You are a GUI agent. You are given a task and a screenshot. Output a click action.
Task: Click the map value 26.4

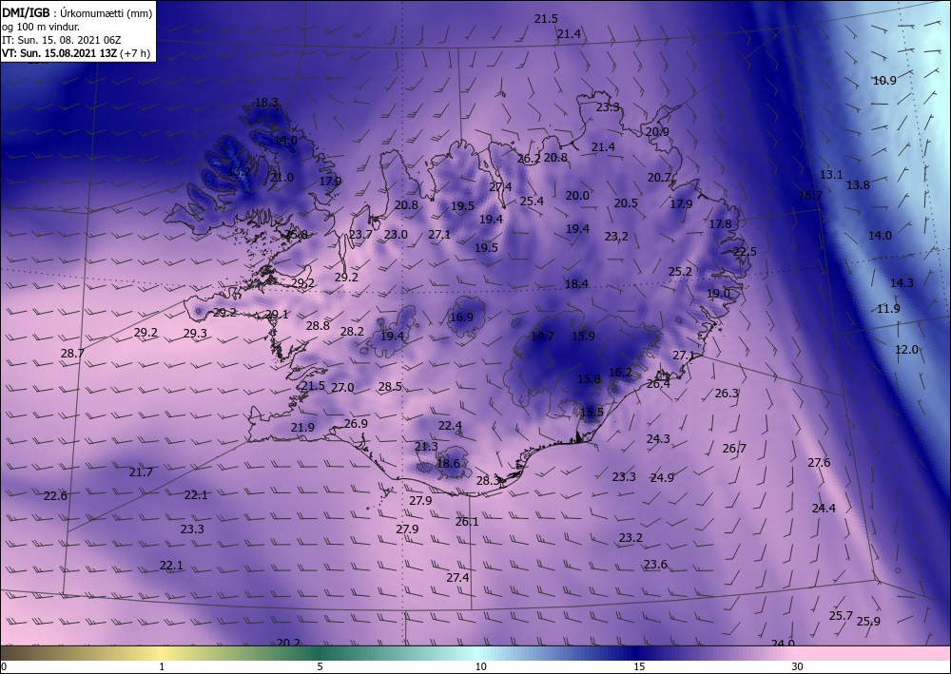[659, 384]
